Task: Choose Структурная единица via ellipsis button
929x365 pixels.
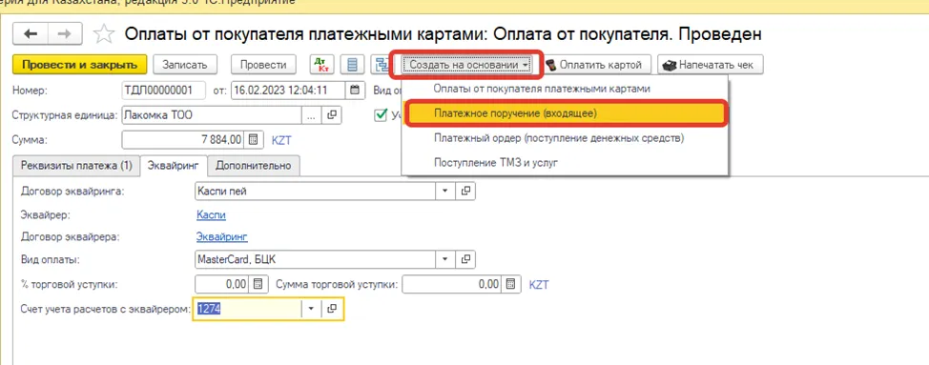Action: coord(312,114)
